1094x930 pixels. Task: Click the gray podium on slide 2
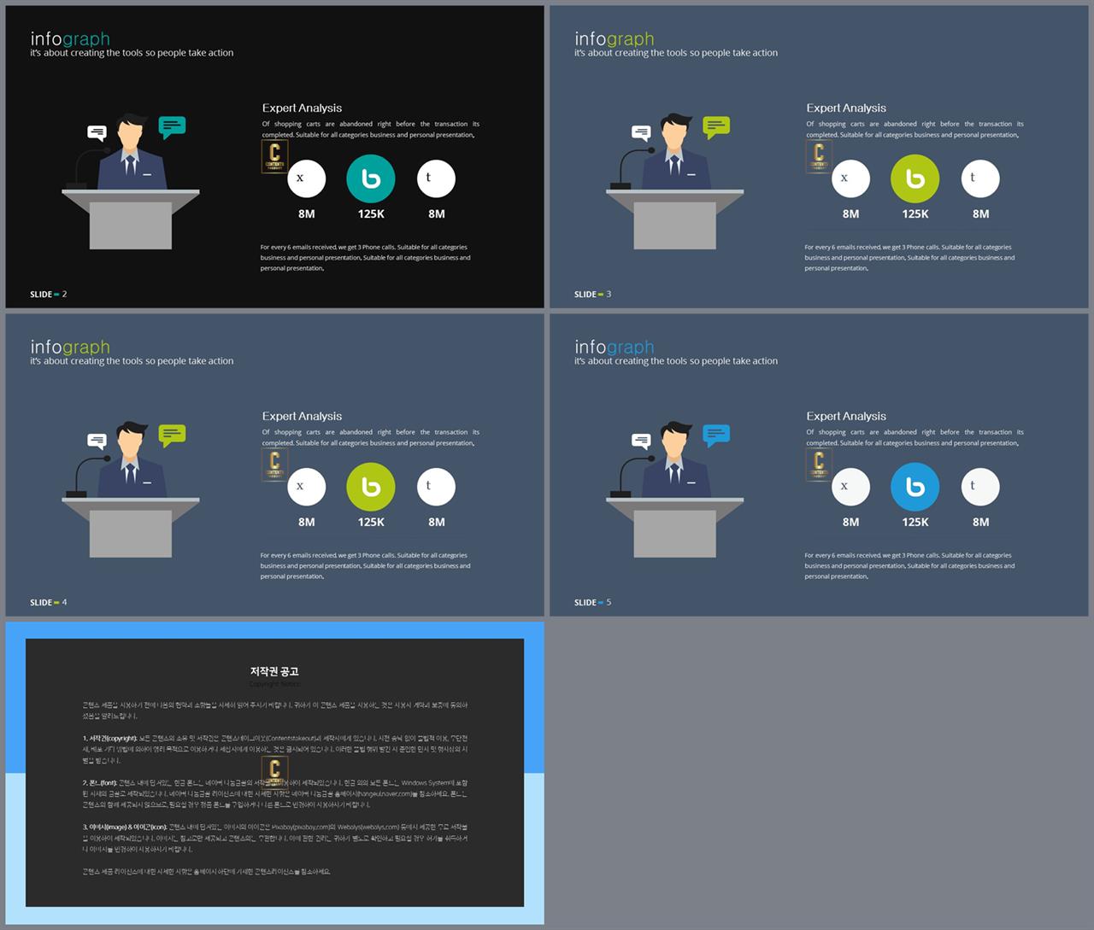click(x=131, y=219)
